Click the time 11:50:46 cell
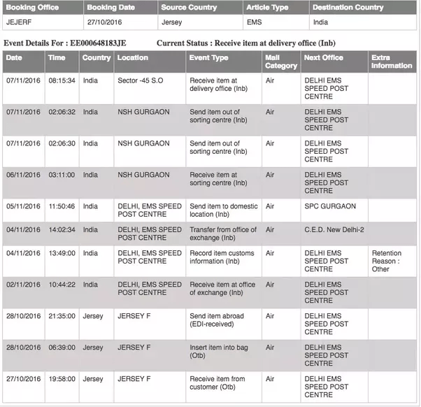 tap(62, 210)
